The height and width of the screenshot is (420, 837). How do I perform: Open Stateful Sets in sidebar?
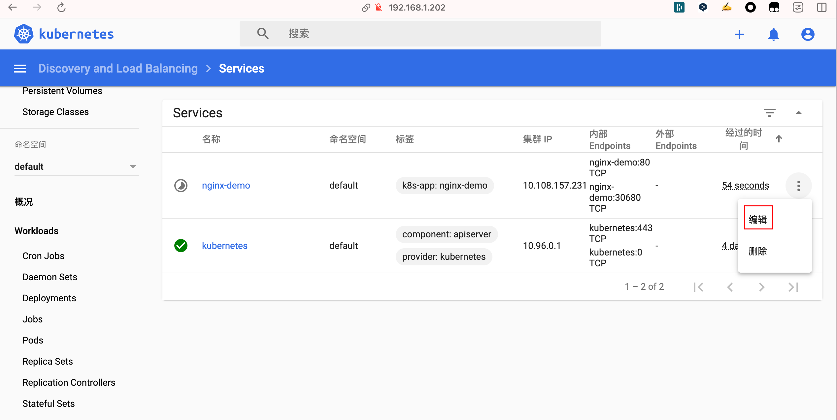coord(49,404)
